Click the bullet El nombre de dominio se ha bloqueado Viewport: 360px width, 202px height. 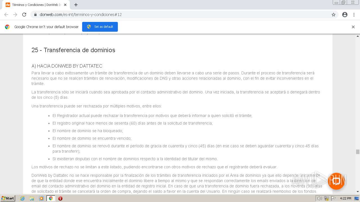(88, 131)
